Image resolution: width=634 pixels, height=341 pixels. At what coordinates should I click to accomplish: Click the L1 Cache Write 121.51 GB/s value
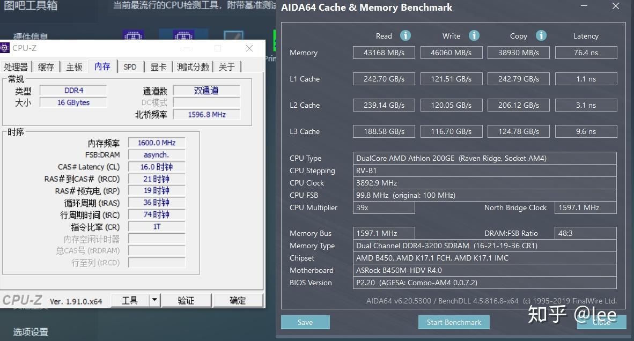click(451, 79)
